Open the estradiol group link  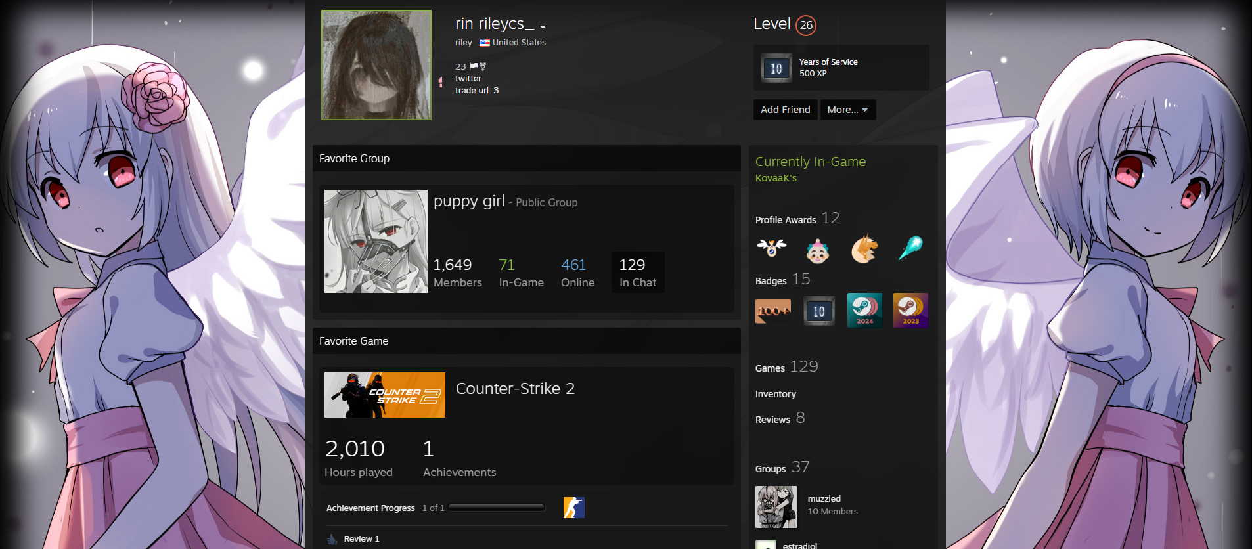[800, 545]
